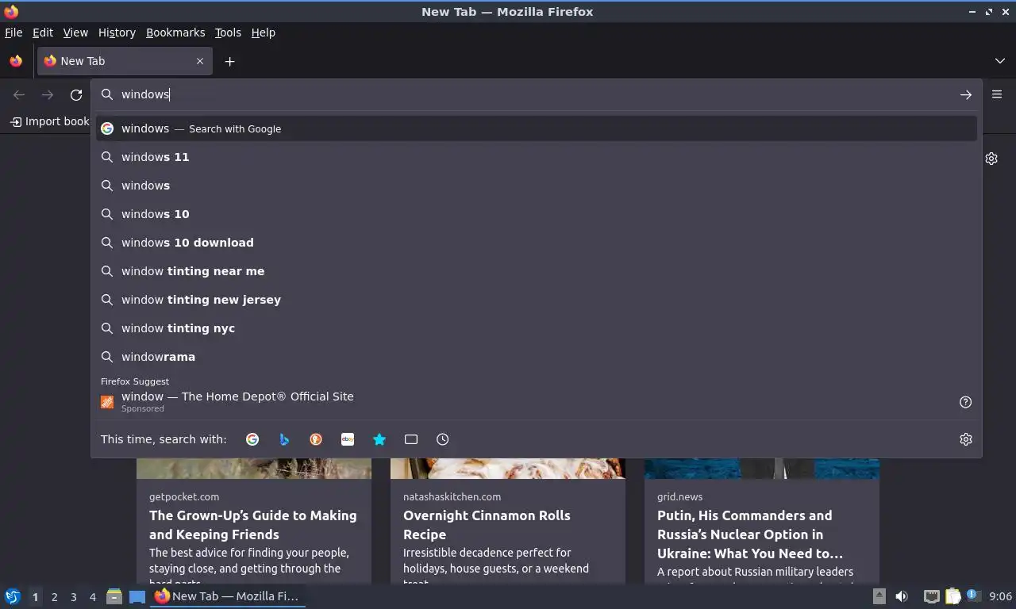Select 'window tinting new jersey' suggestion

pyautogui.click(x=537, y=300)
